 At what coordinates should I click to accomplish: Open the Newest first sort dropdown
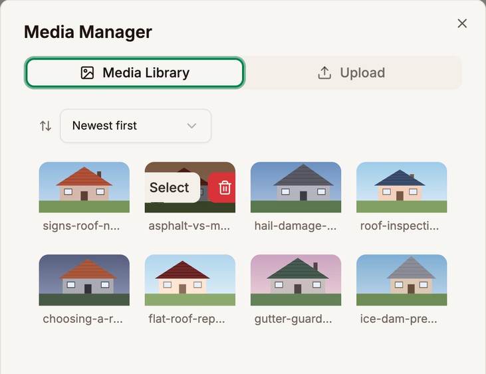tap(136, 126)
